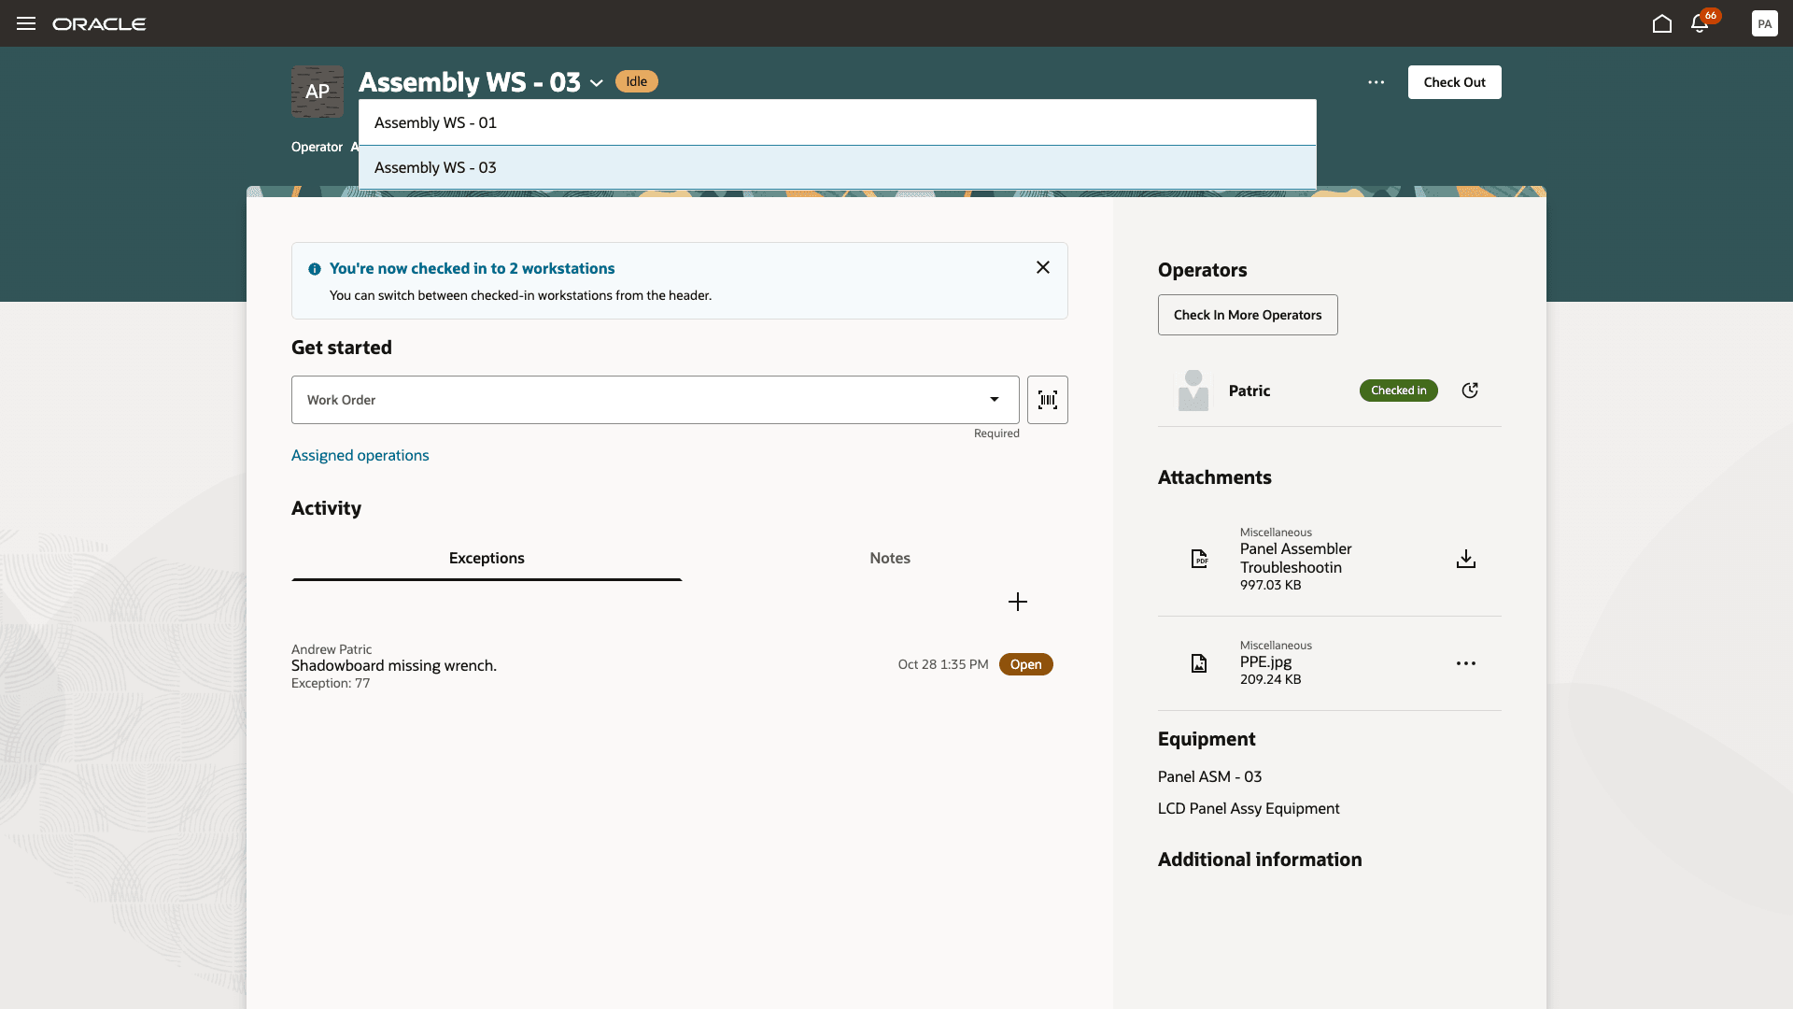Image resolution: width=1793 pixels, height=1009 pixels.
Task: Dismiss the checked-in workstations message
Action: (1043, 267)
